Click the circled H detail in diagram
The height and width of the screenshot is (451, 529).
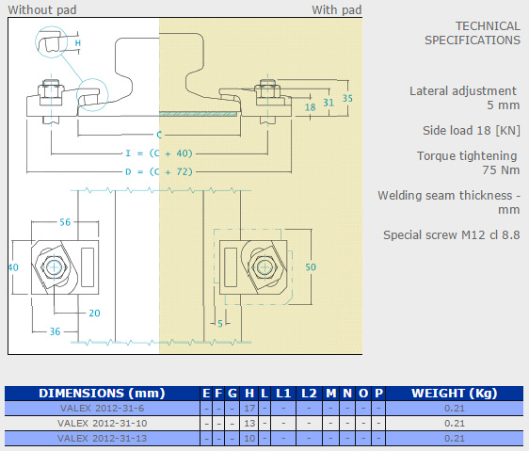(52, 41)
